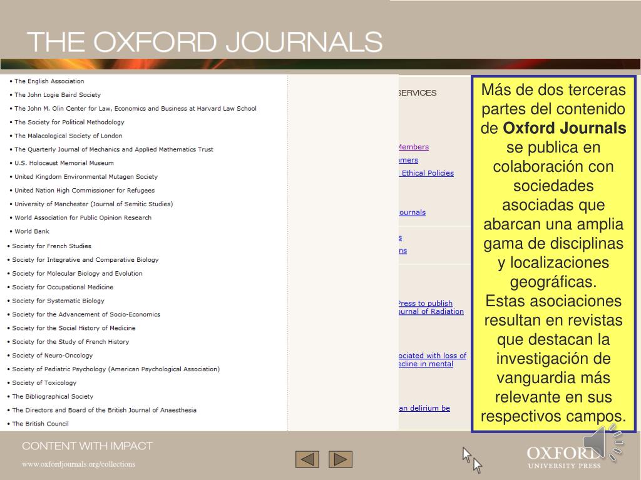Image resolution: width=641 pixels, height=480 pixels.
Task: Select University of Manchester entry
Action: (x=94, y=204)
